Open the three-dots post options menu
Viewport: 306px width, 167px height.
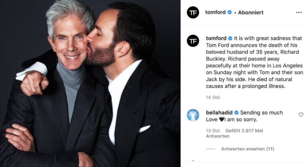click(x=299, y=12)
